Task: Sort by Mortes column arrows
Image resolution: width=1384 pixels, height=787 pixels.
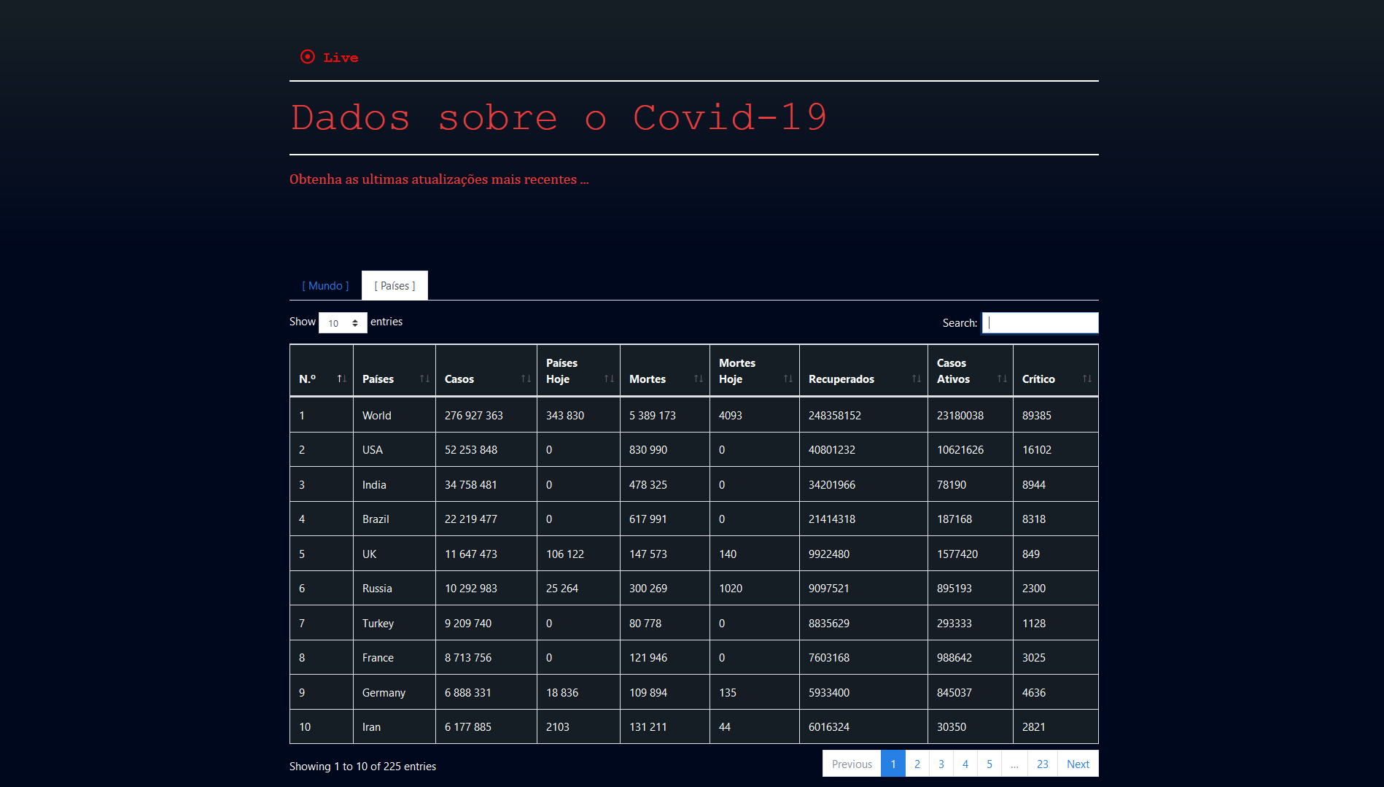Action: coord(699,379)
